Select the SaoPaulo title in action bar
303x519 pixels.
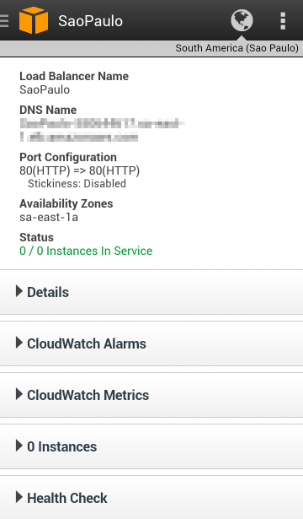(90, 21)
